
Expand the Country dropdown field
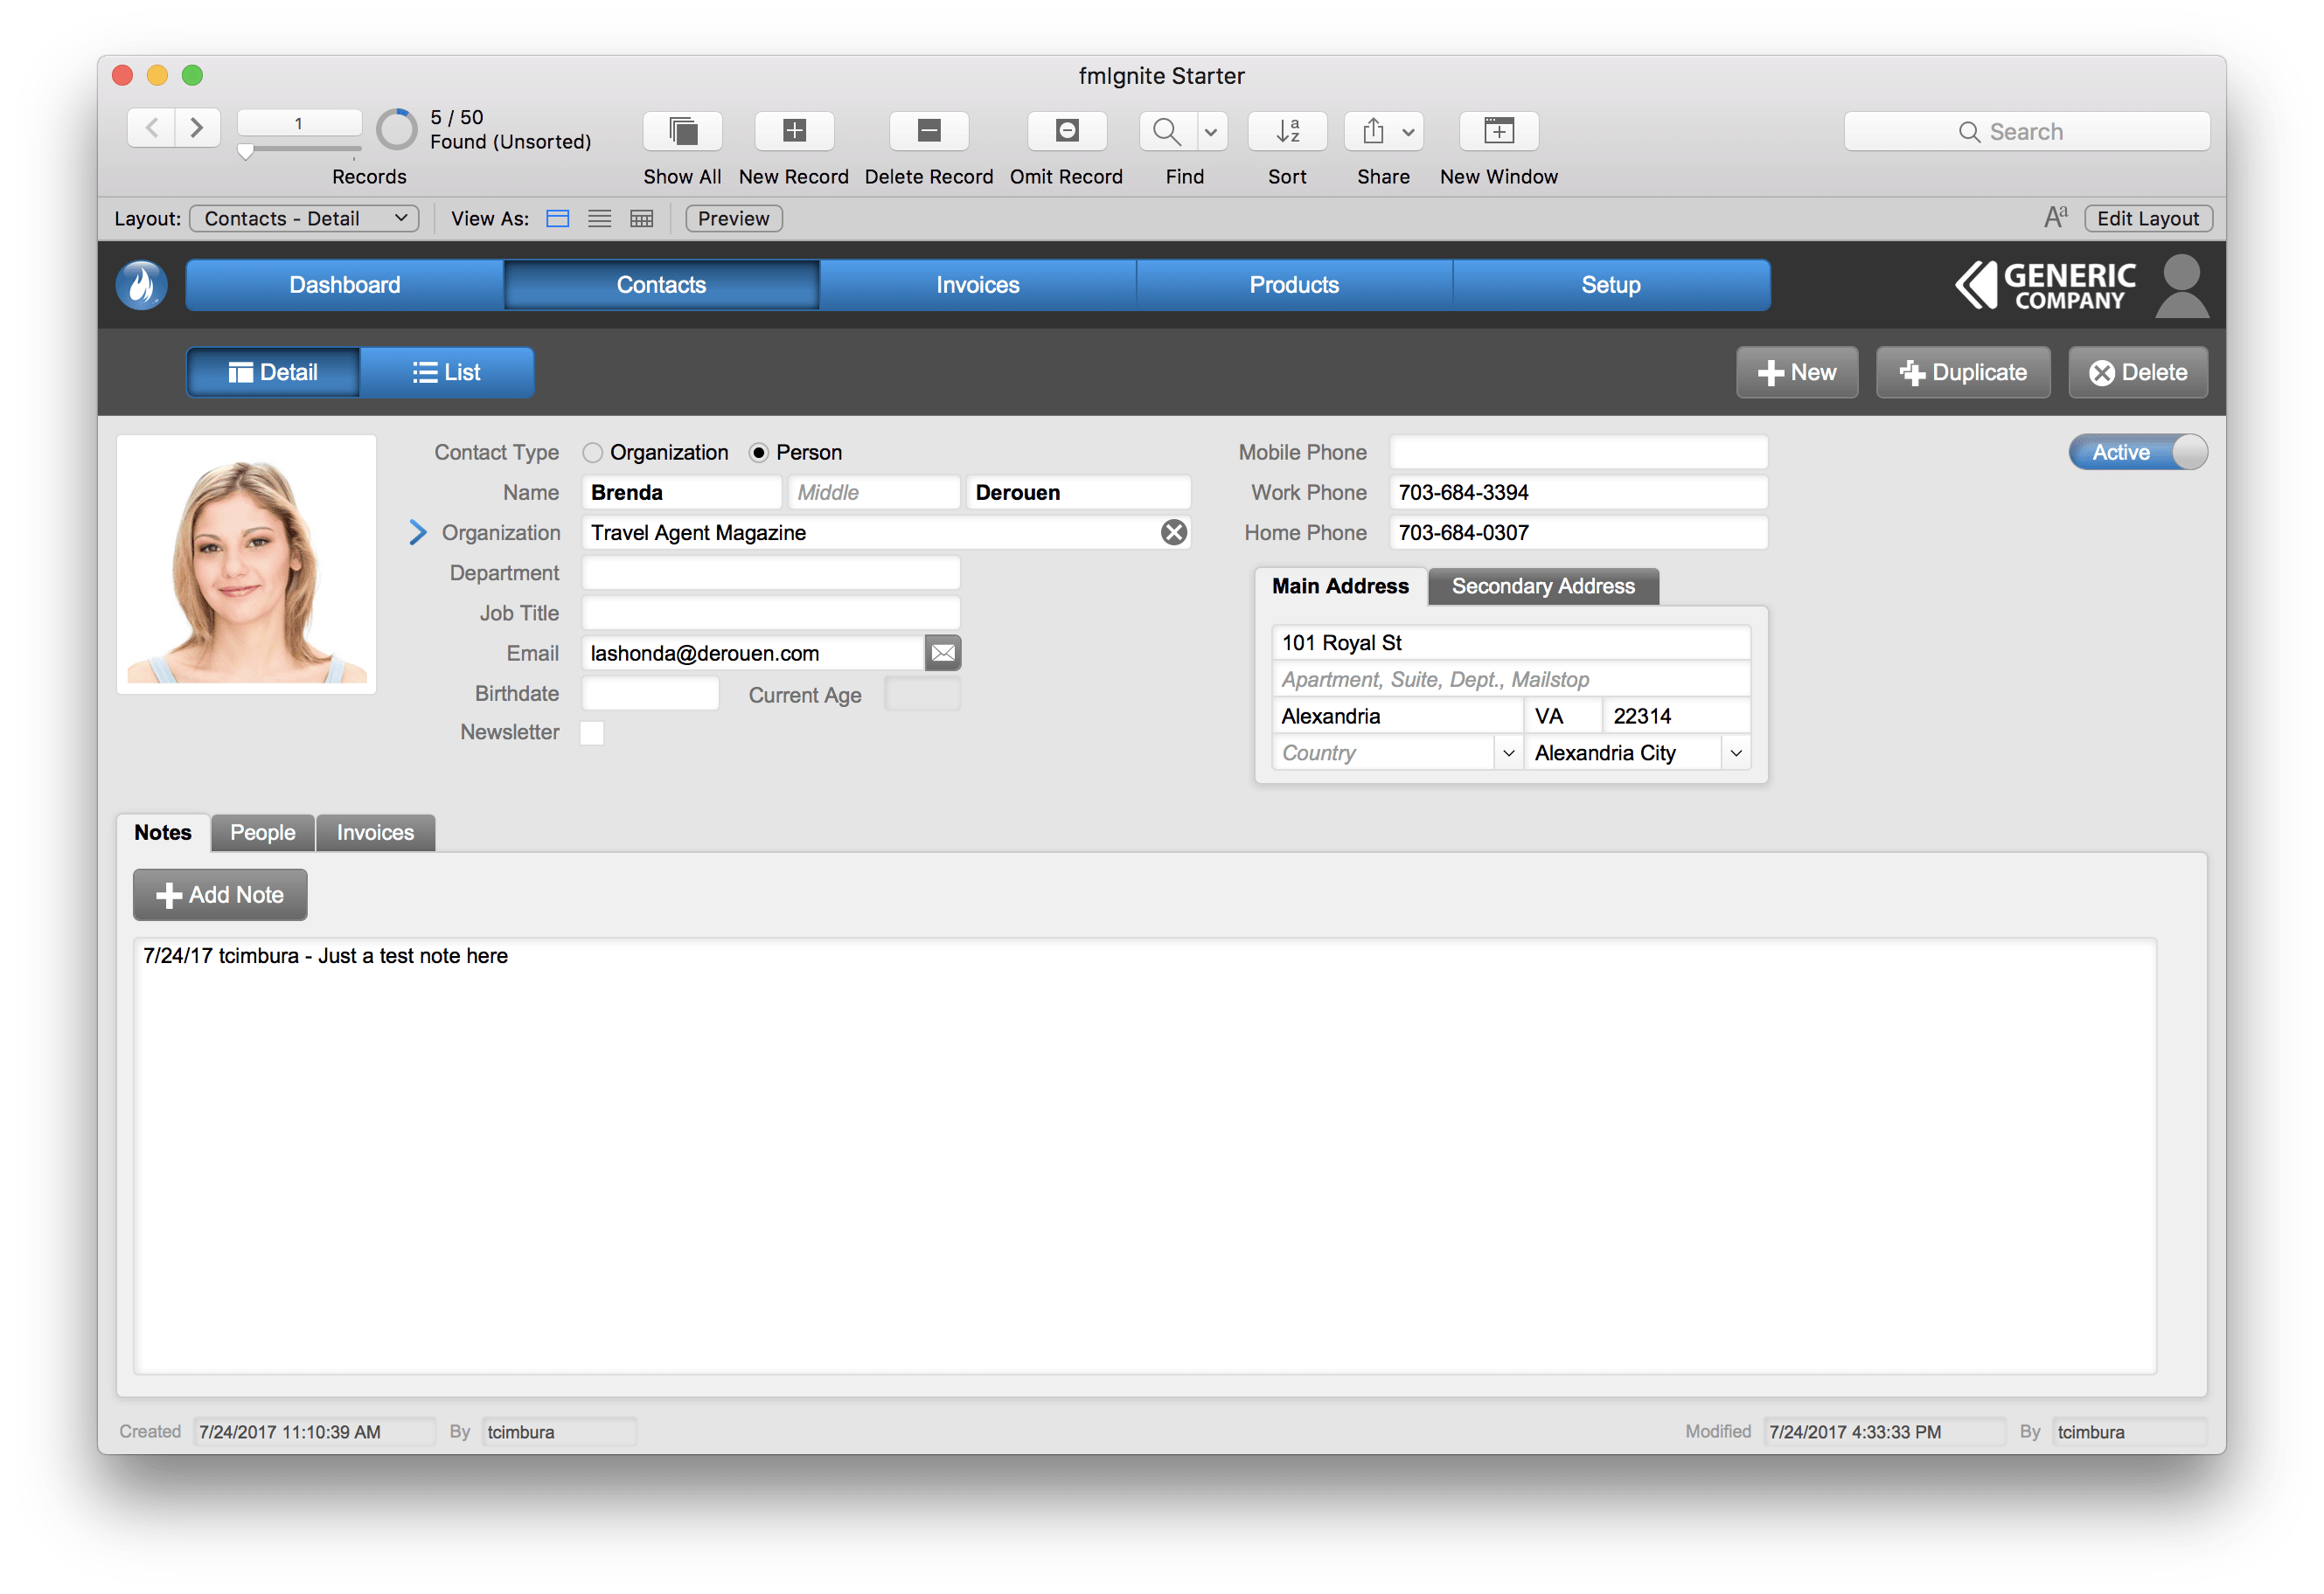click(1510, 754)
